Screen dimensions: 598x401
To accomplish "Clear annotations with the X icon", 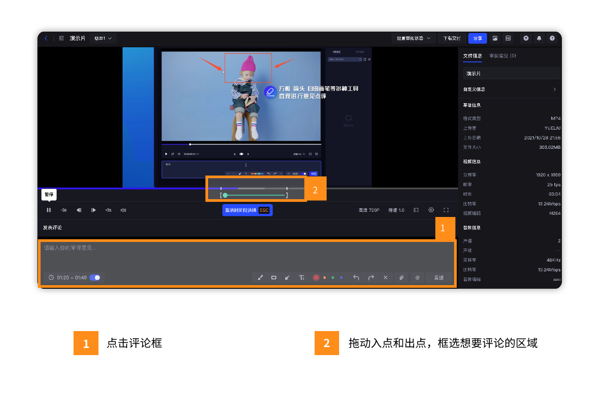I will pyautogui.click(x=385, y=278).
